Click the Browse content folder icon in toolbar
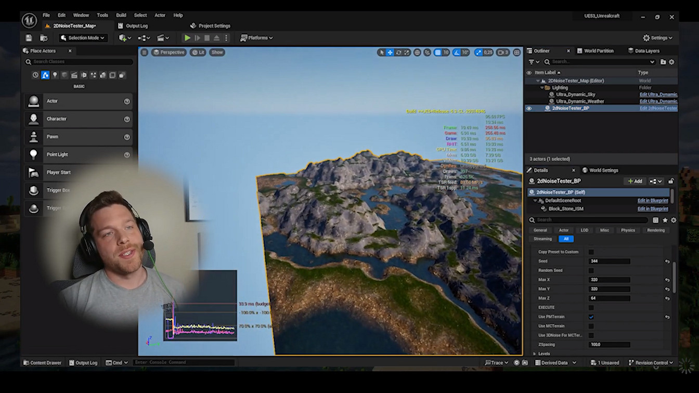The width and height of the screenshot is (699, 393). pos(44,38)
